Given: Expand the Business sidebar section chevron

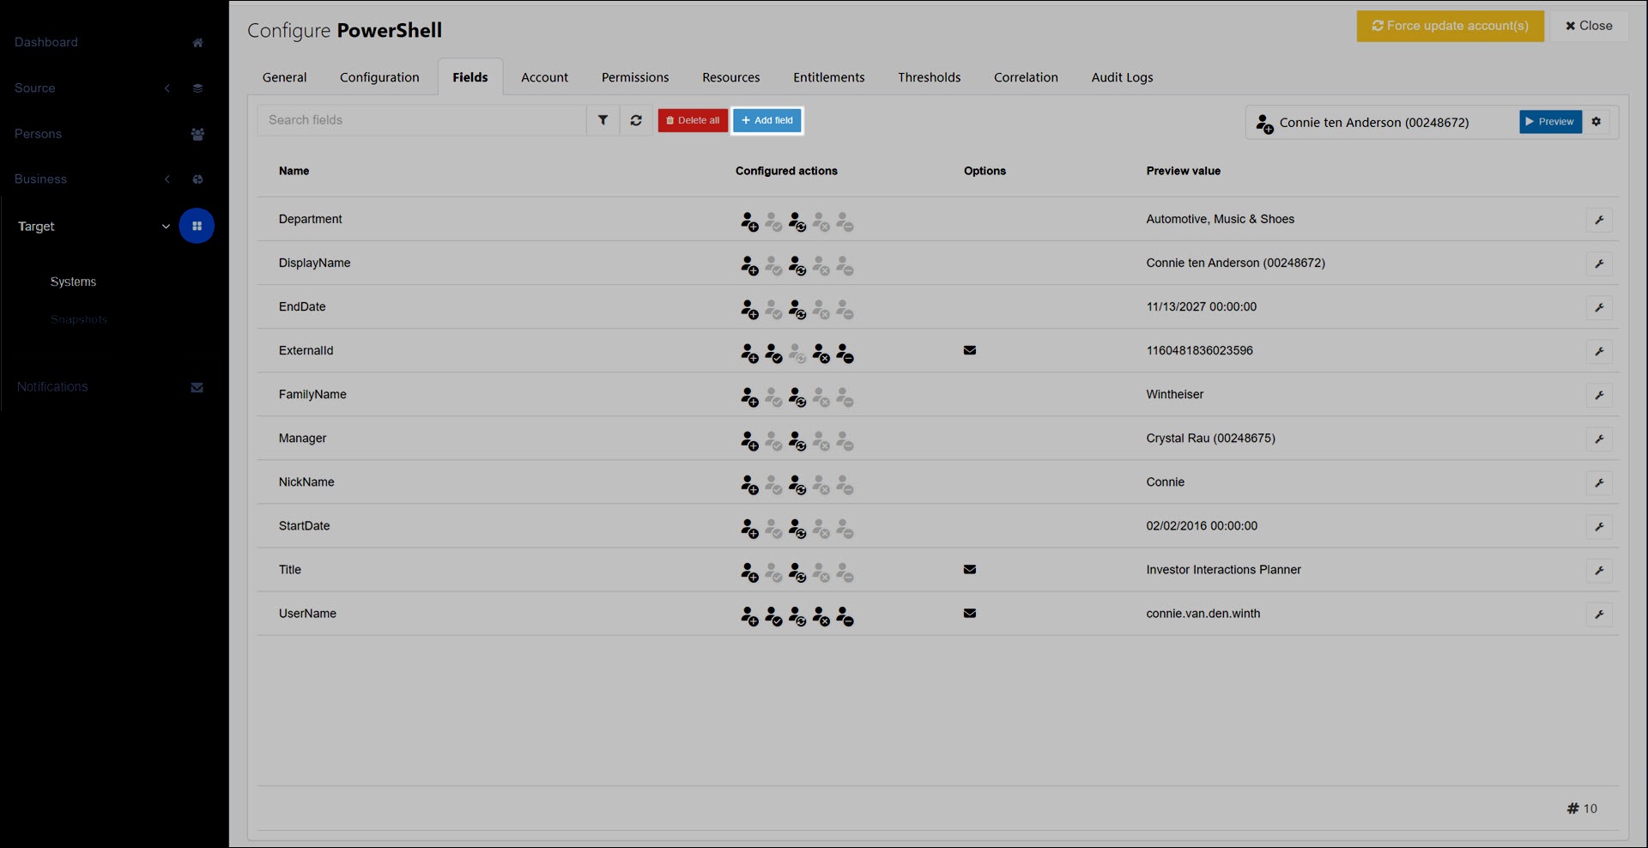Looking at the screenshot, I should point(167,179).
